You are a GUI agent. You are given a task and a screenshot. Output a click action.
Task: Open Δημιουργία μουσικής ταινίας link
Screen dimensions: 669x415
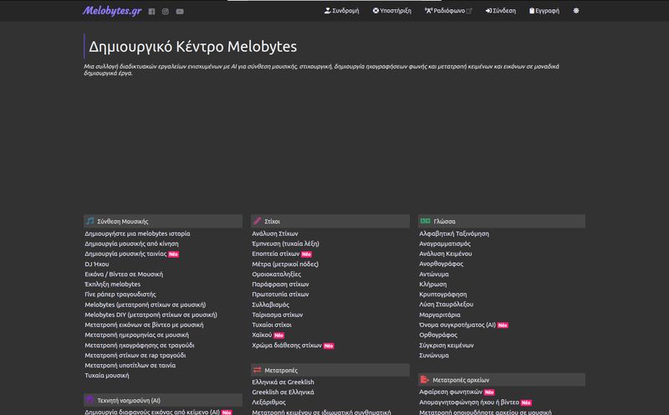(x=125, y=254)
